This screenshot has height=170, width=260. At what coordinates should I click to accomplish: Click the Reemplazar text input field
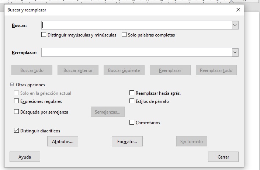point(136,52)
